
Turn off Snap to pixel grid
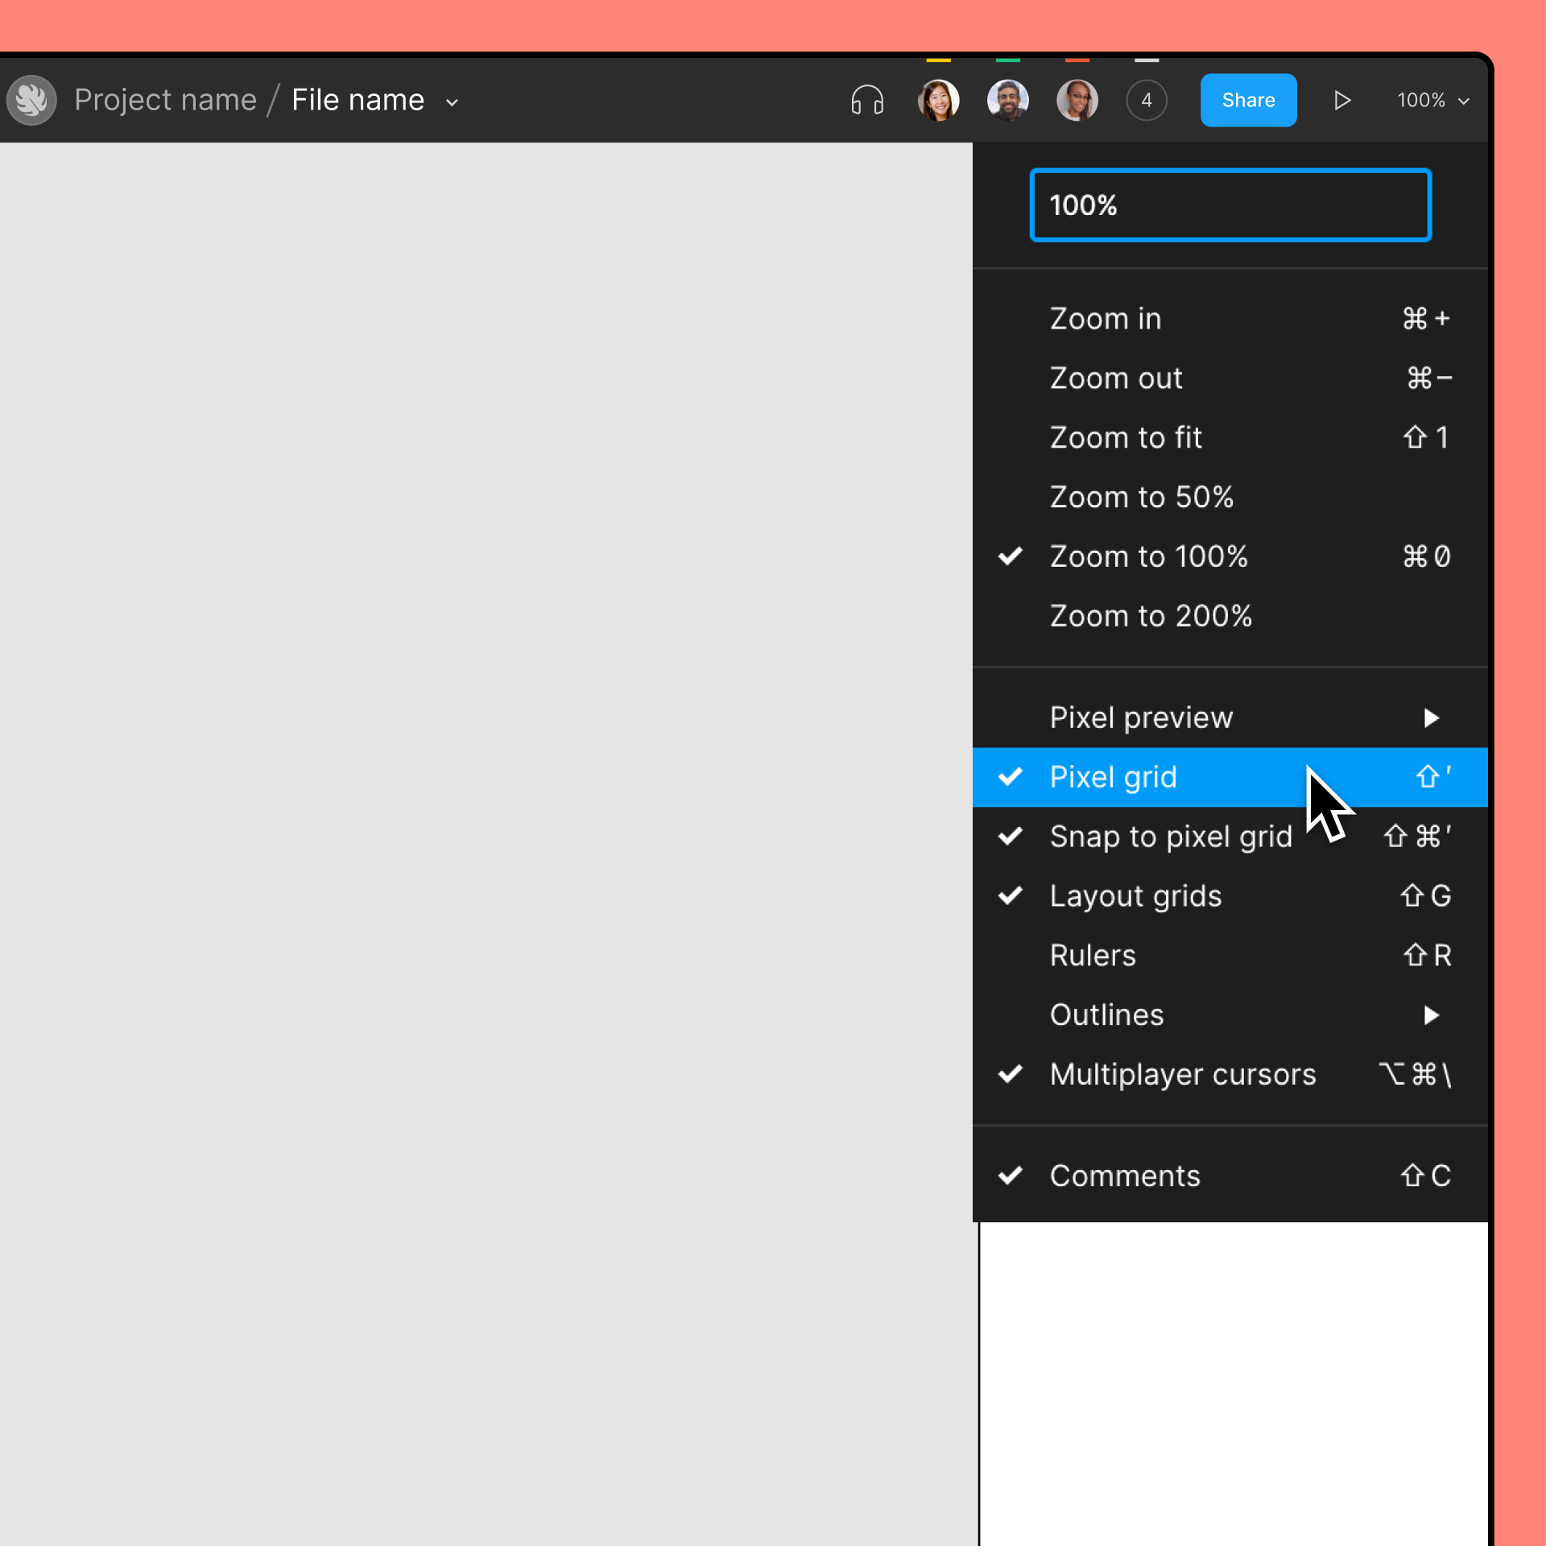[x=1172, y=836]
